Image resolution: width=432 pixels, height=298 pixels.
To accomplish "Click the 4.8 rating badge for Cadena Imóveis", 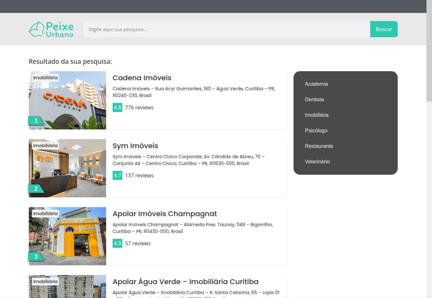I will point(117,108).
